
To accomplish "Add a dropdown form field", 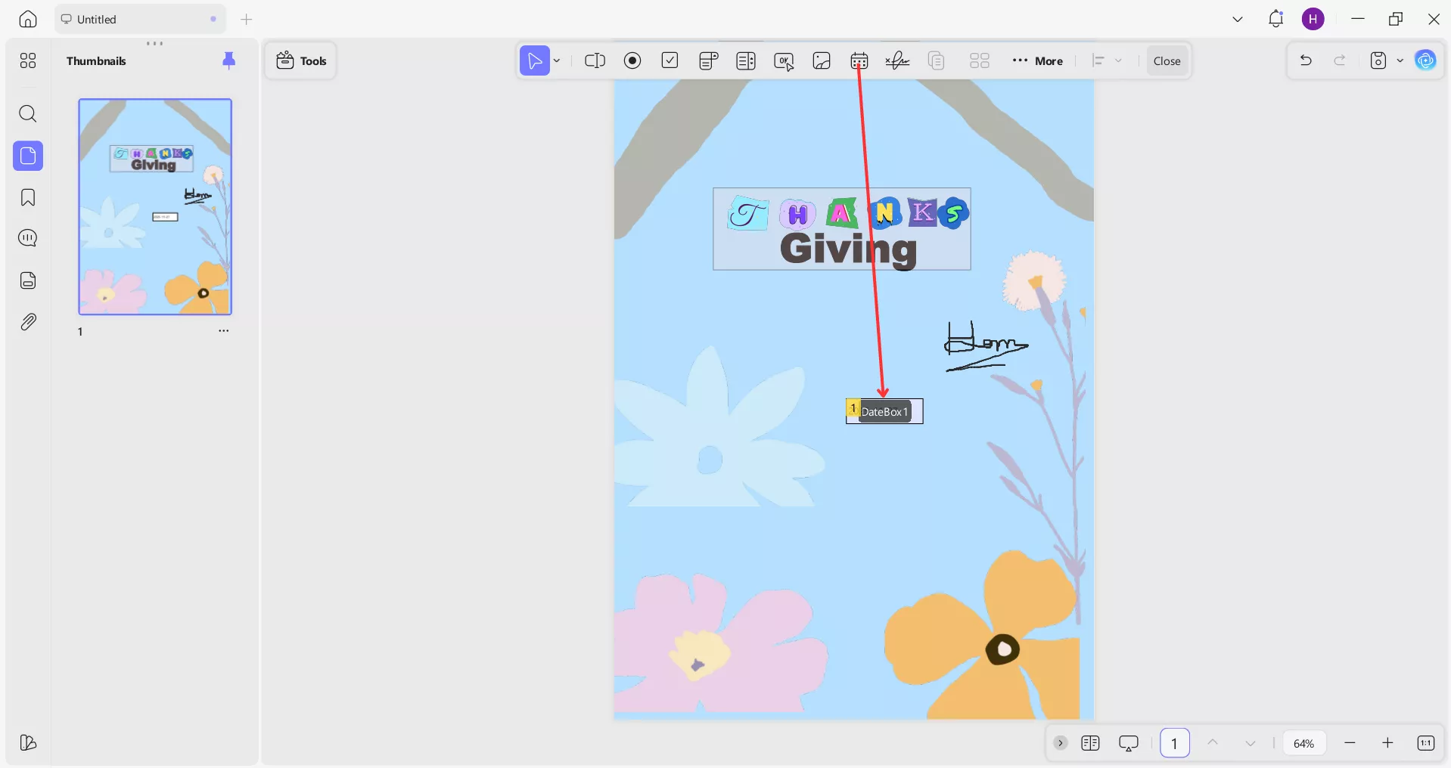I will pos(708,60).
